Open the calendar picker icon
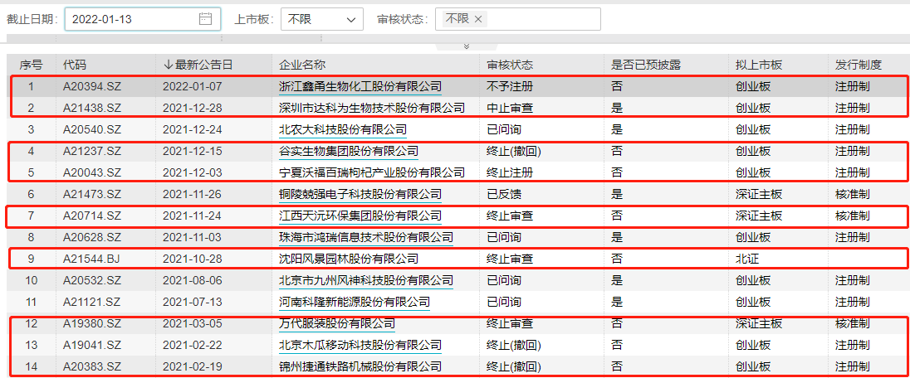Screen dimensions: 910x378 205,18
